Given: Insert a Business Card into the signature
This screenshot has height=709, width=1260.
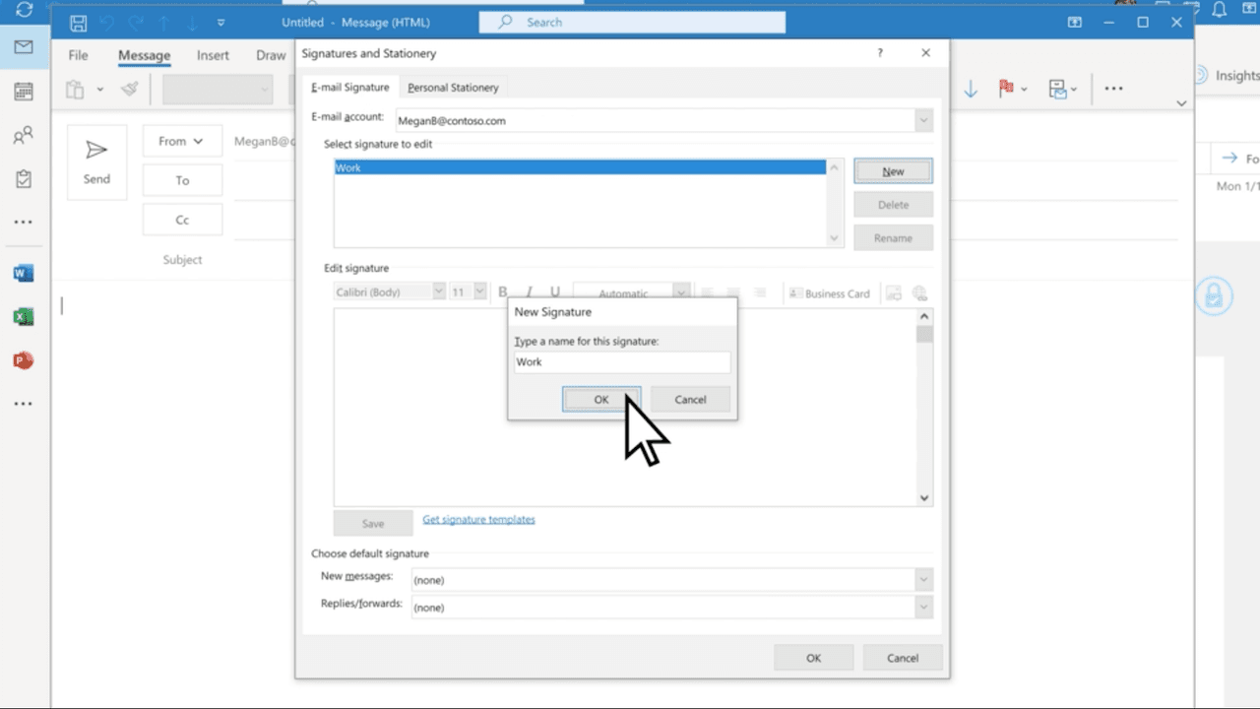Looking at the screenshot, I should 830,292.
